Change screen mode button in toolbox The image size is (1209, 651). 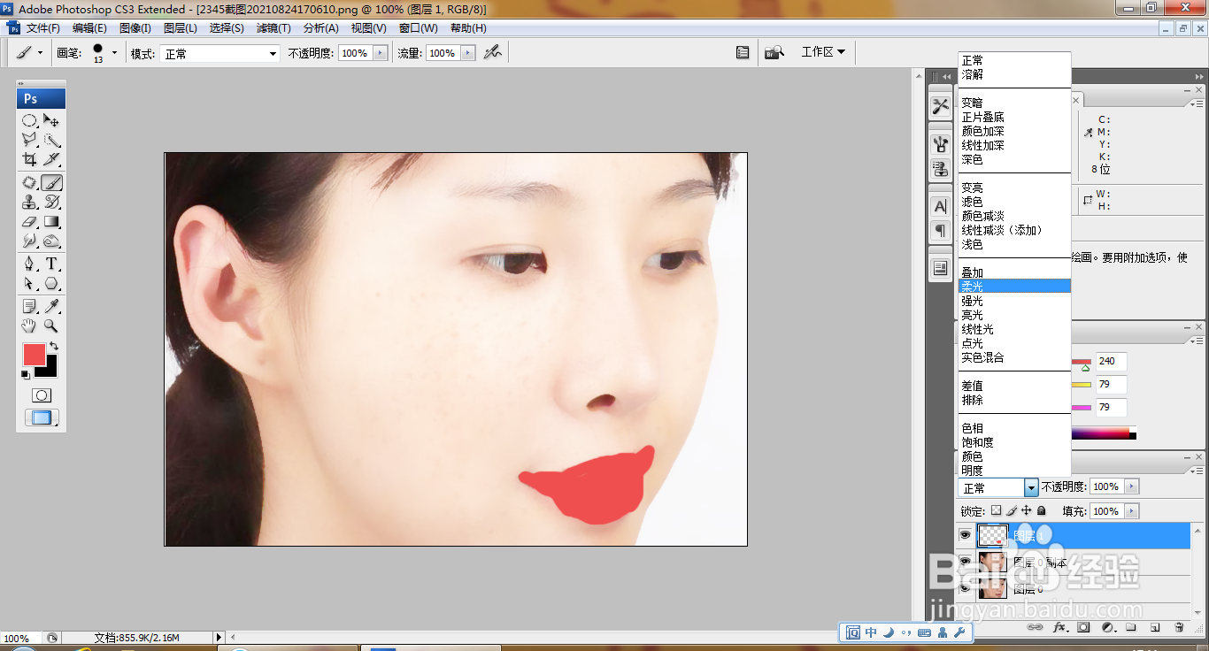point(42,418)
